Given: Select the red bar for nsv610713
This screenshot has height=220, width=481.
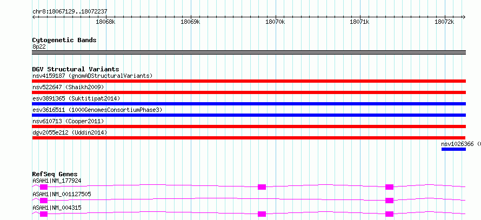Looking at the screenshot, I should click(x=249, y=126).
